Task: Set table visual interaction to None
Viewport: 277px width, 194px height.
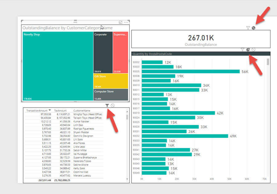Action: pyautogui.click(x=113, y=105)
